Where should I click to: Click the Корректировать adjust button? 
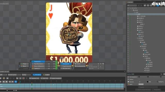click(x=55, y=78)
